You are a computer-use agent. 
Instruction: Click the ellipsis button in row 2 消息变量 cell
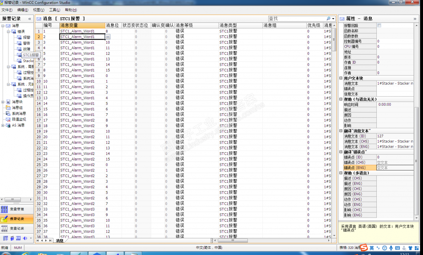pyautogui.click(x=108, y=37)
